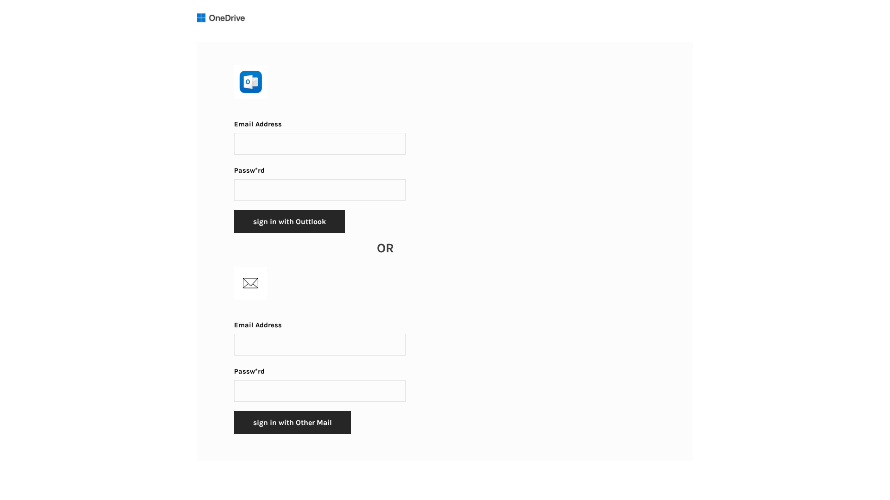Focus the top Passw*rd input box
The image size is (890, 500).
[x=319, y=190]
